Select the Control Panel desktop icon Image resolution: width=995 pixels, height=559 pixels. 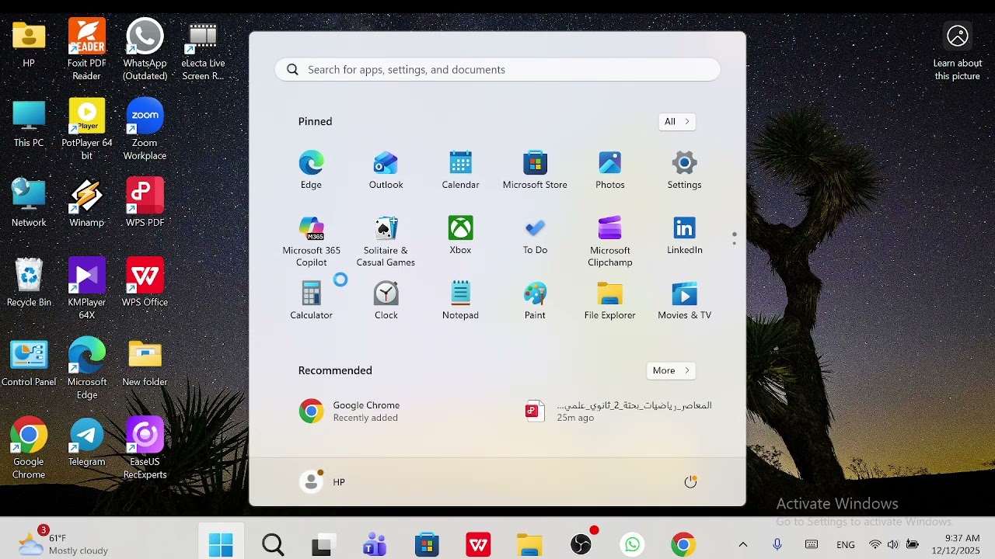tap(29, 363)
